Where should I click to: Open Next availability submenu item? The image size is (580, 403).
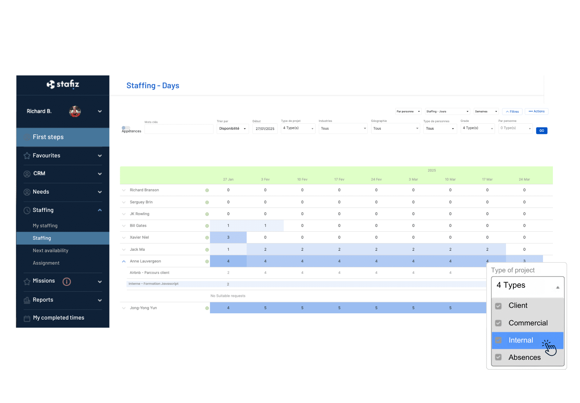coord(51,251)
